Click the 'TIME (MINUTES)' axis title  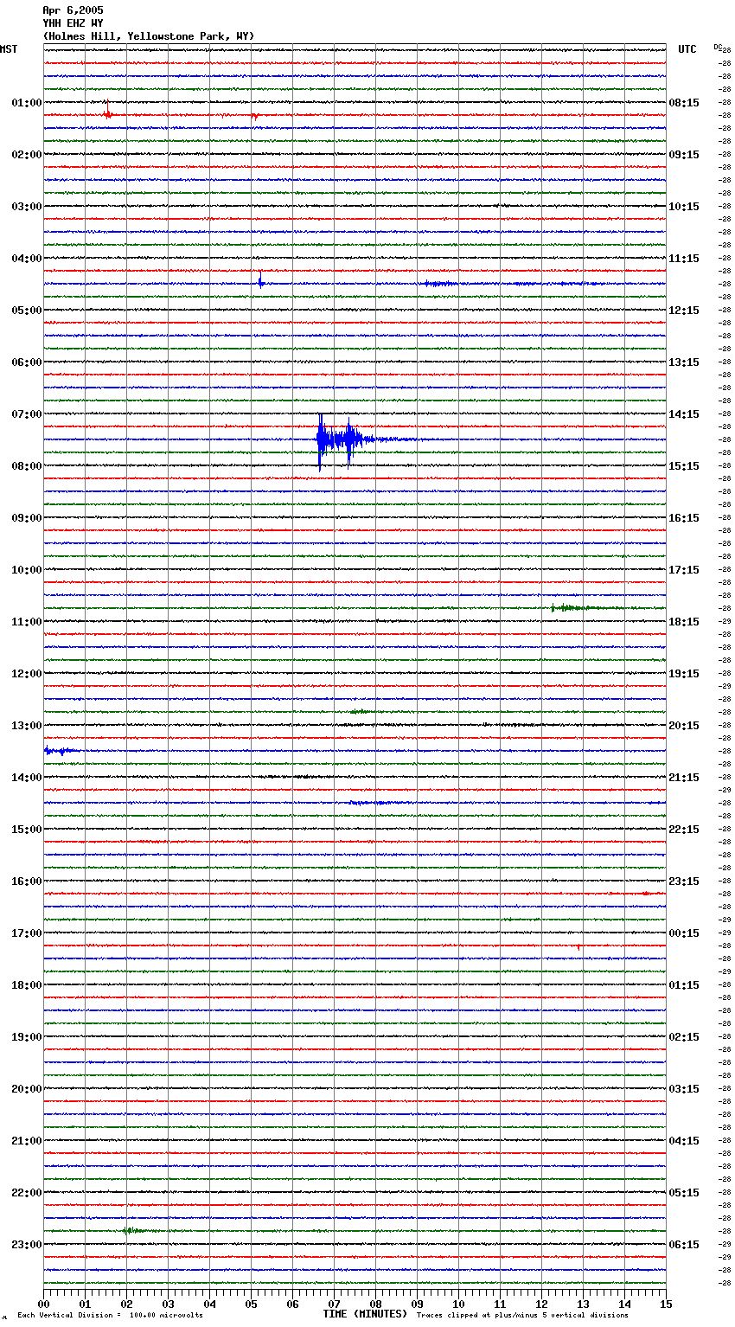pos(365,1314)
